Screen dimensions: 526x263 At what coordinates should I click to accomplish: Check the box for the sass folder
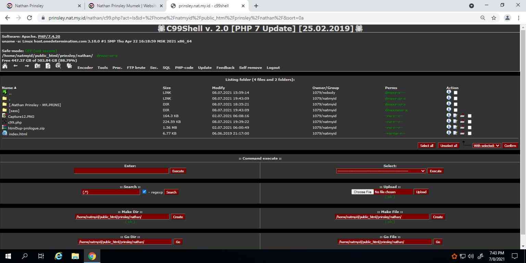coord(455,110)
